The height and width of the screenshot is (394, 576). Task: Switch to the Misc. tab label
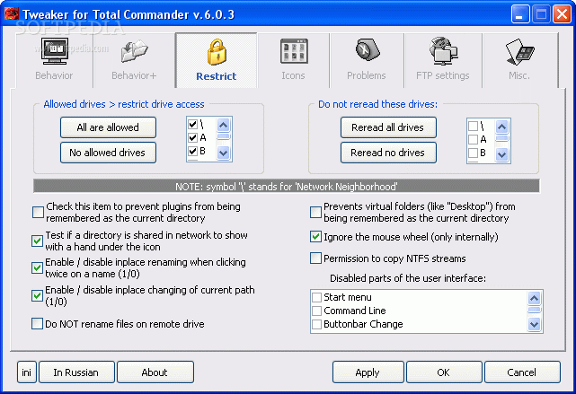coord(519,75)
